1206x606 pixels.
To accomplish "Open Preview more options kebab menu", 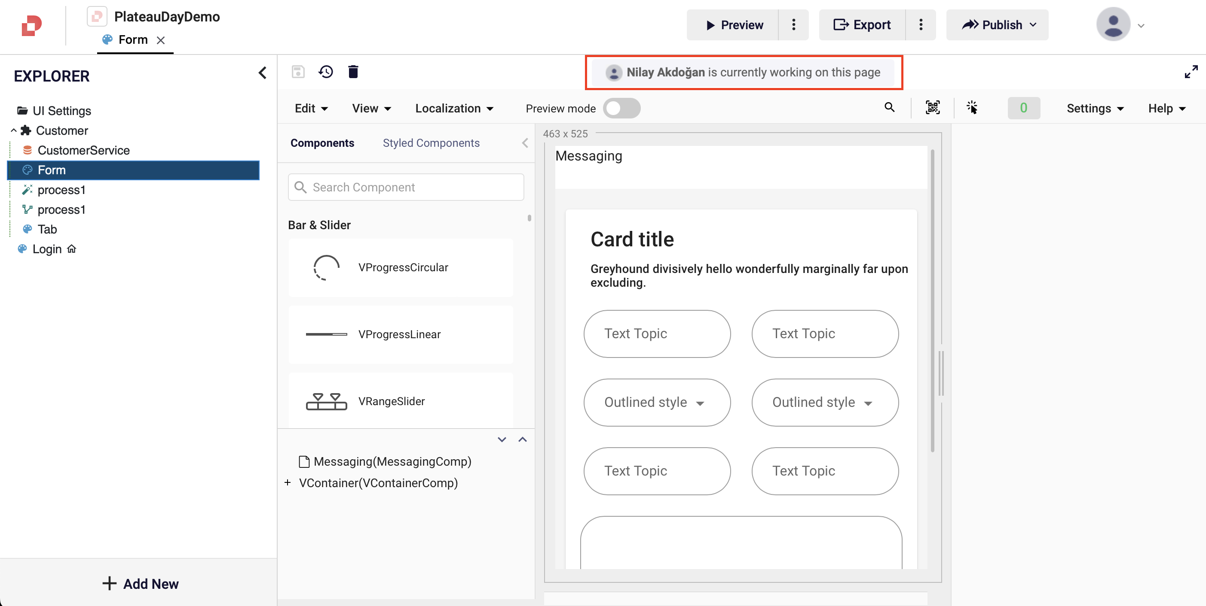I will [x=793, y=25].
